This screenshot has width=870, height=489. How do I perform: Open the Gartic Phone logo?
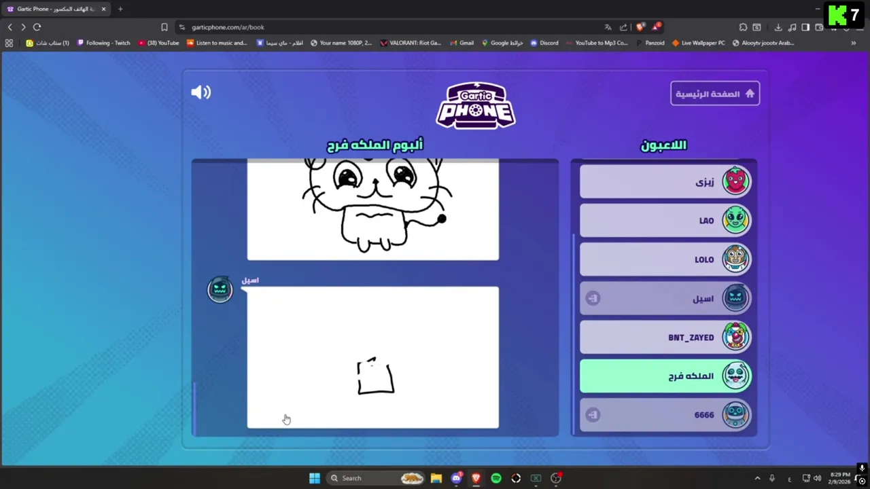(x=476, y=105)
